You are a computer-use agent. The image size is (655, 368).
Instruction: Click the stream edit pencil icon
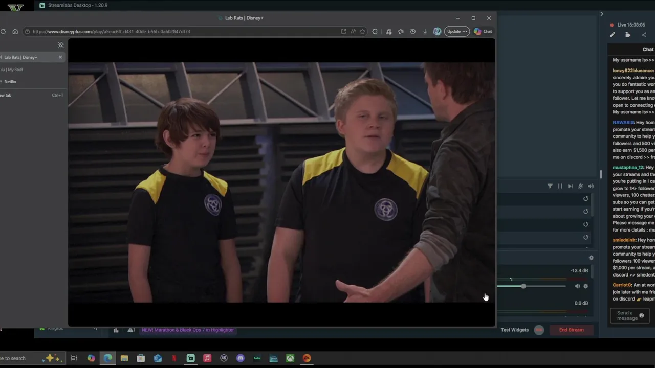click(x=613, y=35)
